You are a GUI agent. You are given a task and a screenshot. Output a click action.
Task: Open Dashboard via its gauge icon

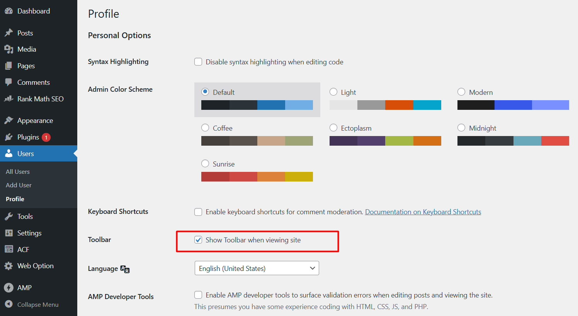8,11
